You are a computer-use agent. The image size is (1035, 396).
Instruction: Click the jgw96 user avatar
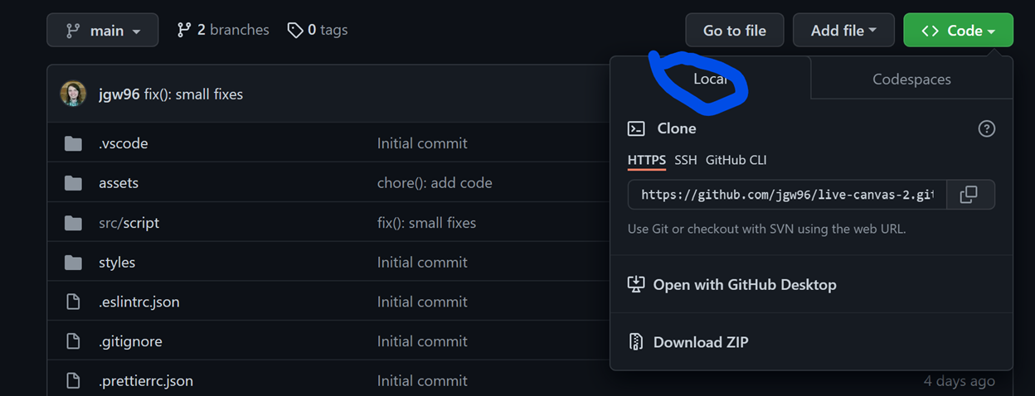click(x=73, y=94)
